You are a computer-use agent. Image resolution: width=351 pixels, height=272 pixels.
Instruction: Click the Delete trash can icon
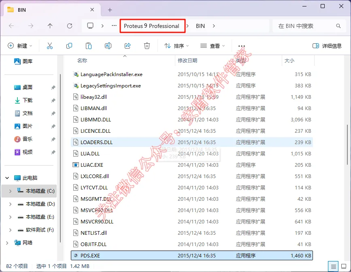pyautogui.click(x=147, y=46)
